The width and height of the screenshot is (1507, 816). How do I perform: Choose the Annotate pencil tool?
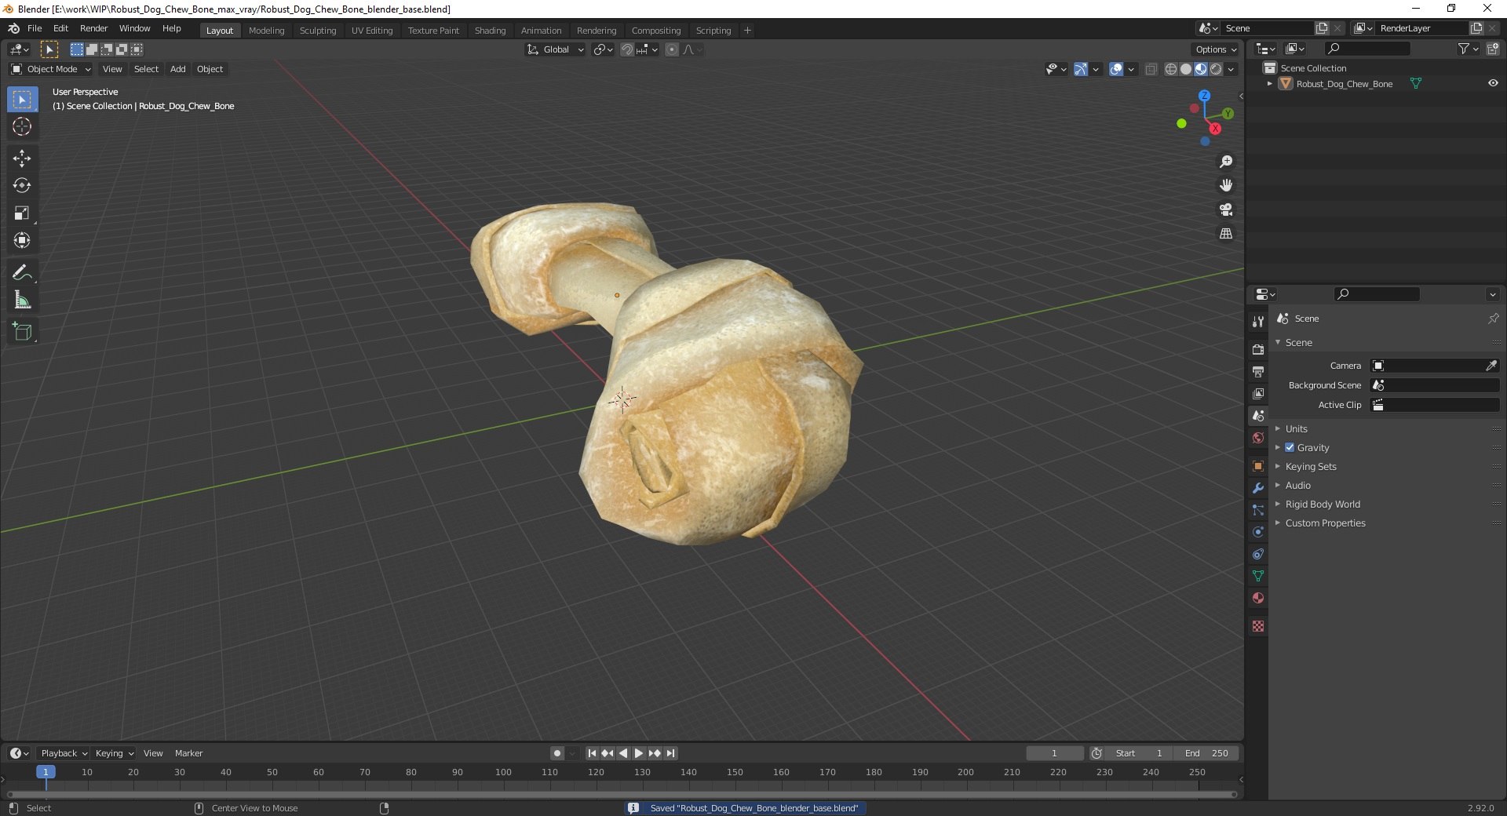(x=22, y=273)
